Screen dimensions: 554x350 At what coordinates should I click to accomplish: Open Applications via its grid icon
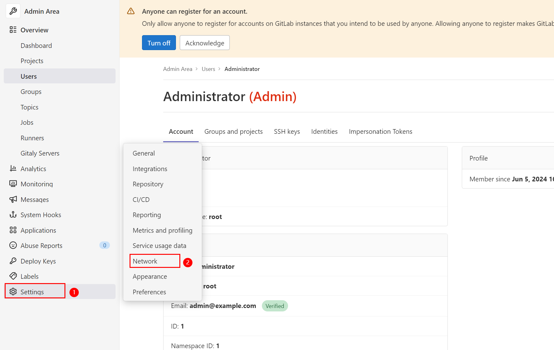click(x=13, y=230)
